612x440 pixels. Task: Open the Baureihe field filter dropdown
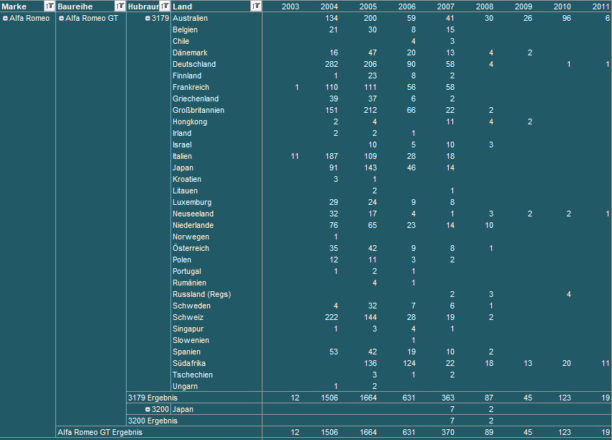pos(120,6)
